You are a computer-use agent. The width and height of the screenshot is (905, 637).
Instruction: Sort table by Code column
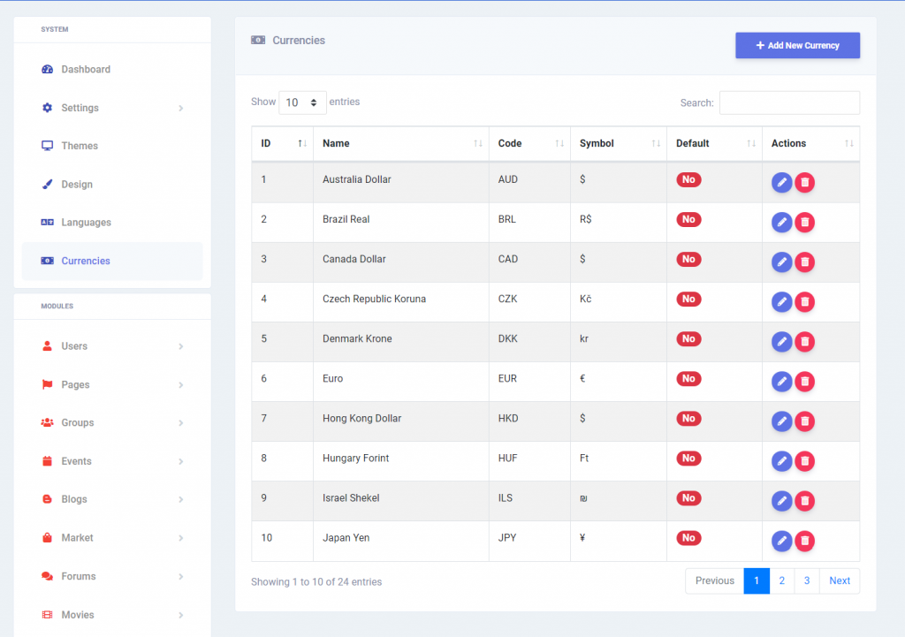tap(529, 144)
